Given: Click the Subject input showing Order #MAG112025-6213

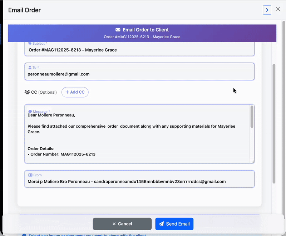Looking at the screenshot, I should click(x=139, y=50).
